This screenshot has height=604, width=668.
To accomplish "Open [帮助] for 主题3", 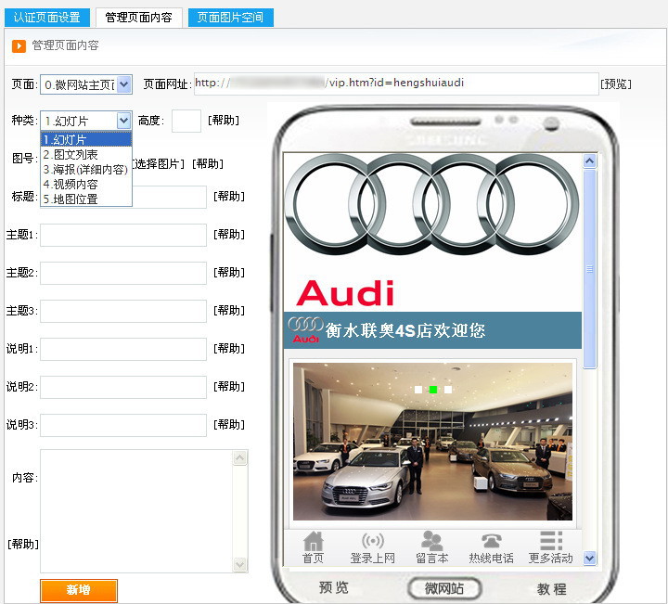I will (x=229, y=311).
